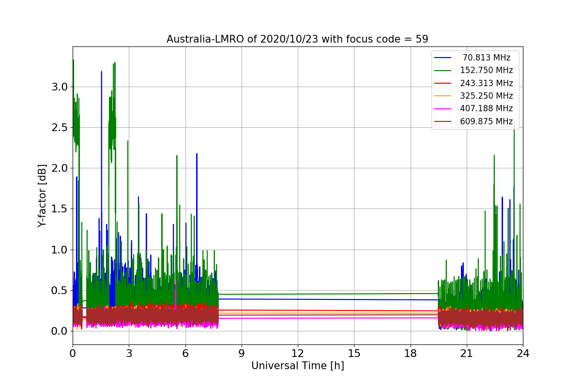The height and width of the screenshot is (387, 581).
Task: Select the 609.875 MHz legend label
Action: tap(487, 121)
